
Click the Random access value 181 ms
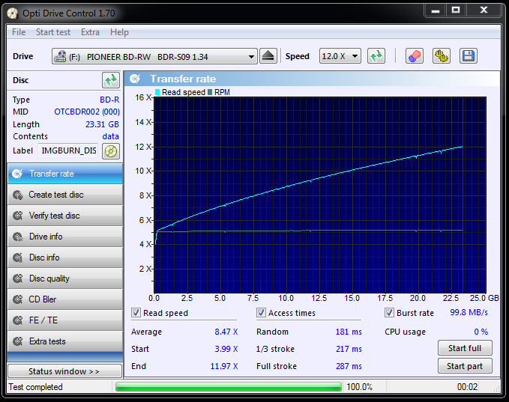tap(349, 332)
